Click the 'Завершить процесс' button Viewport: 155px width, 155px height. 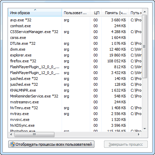126,144
